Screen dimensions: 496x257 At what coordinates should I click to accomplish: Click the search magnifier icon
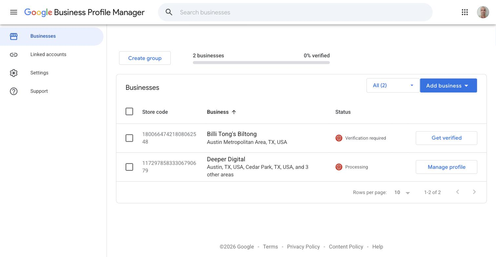pyautogui.click(x=169, y=12)
